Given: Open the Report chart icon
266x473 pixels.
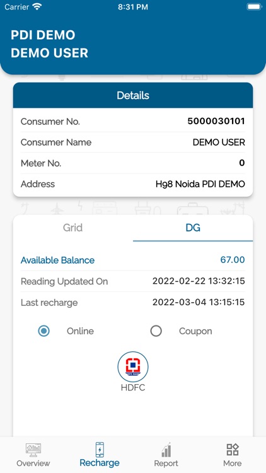Looking at the screenshot, I should click(x=166, y=450).
